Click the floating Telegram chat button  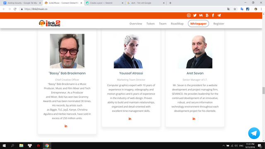254,133
